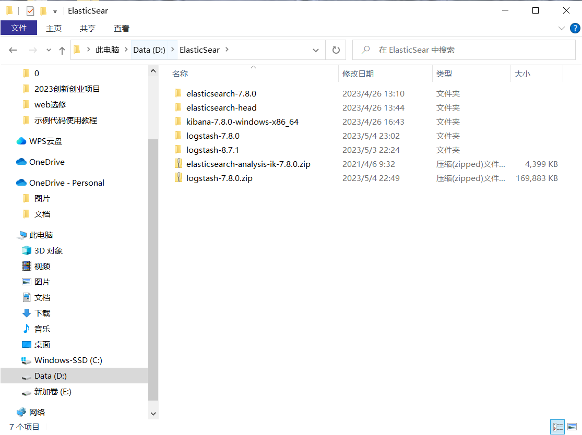Open OneDrive in navigation pane
Image resolution: width=582 pixels, height=435 pixels.
[47, 162]
